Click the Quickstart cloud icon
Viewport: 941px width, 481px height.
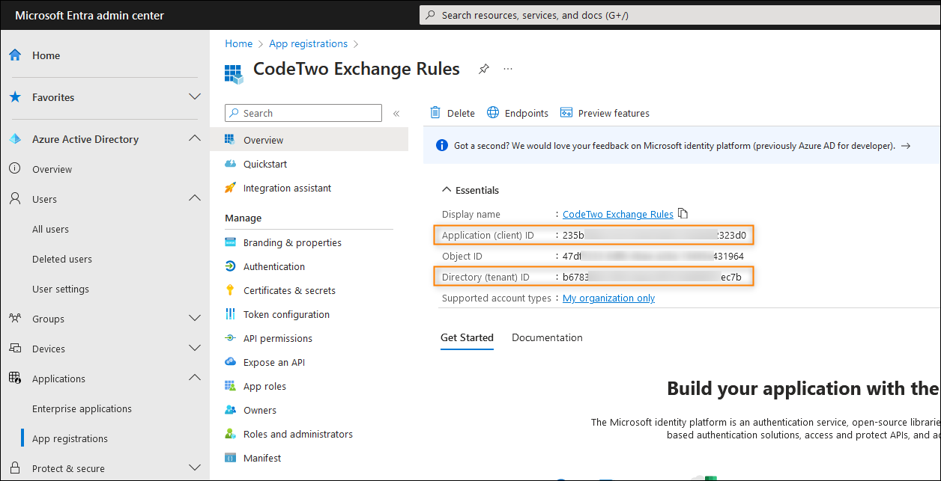click(230, 164)
